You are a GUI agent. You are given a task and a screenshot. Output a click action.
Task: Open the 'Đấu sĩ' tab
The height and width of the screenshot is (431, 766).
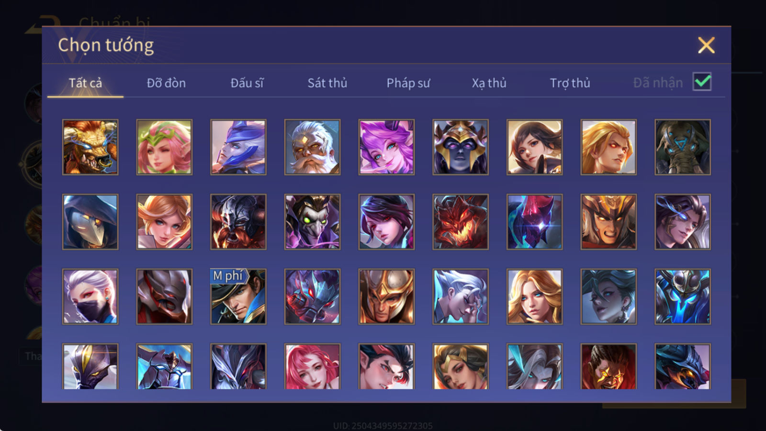point(247,83)
